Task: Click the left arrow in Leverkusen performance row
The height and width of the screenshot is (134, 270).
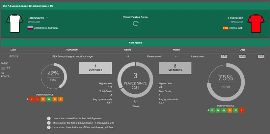Action: 209,110
